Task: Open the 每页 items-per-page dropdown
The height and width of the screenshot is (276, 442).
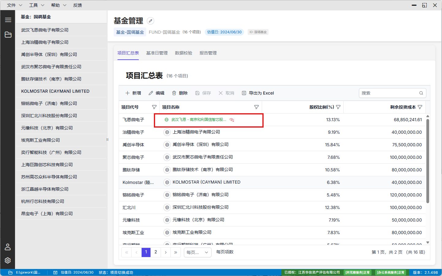Action: 197,252
